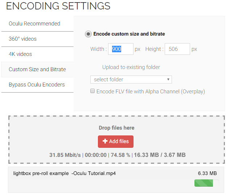Click the Encode custom size label text
Image resolution: width=226 pixels, height=195 pixels.
click(x=129, y=34)
